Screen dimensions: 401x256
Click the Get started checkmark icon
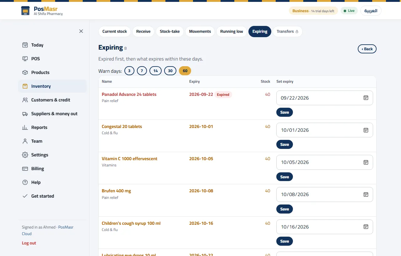tap(25, 196)
